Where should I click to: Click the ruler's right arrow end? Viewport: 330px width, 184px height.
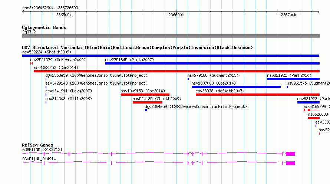pos(319,12)
